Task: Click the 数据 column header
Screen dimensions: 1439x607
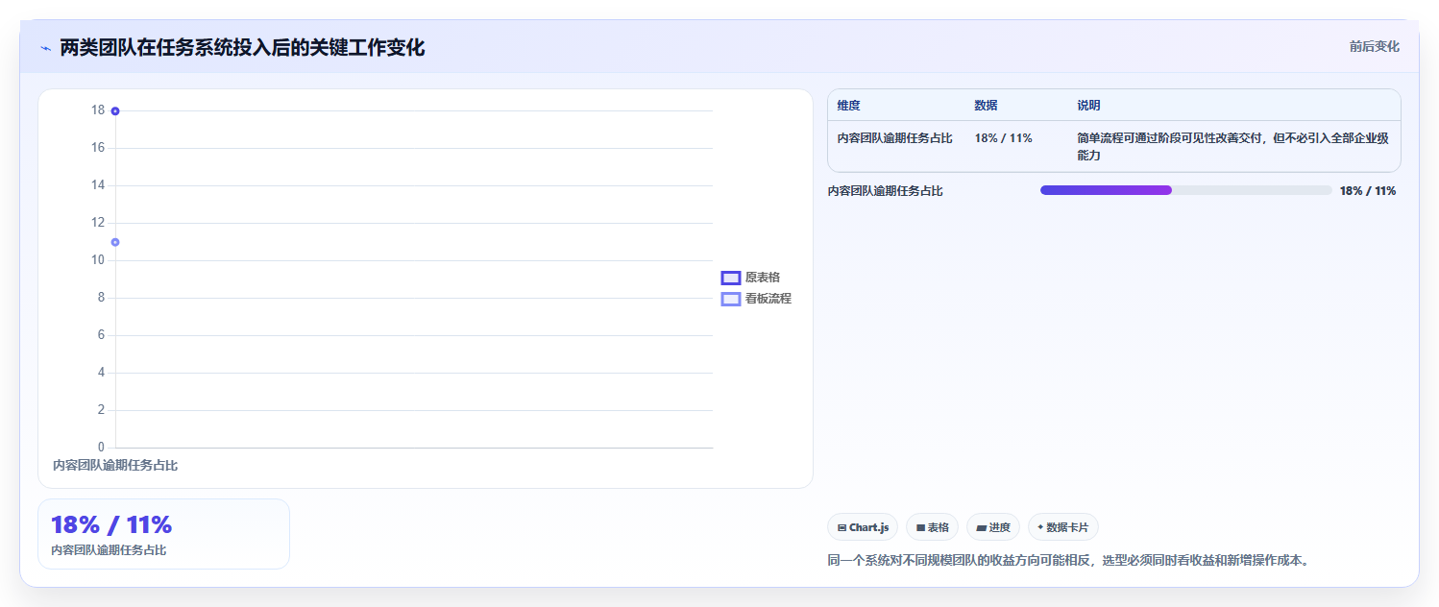Action: point(986,106)
